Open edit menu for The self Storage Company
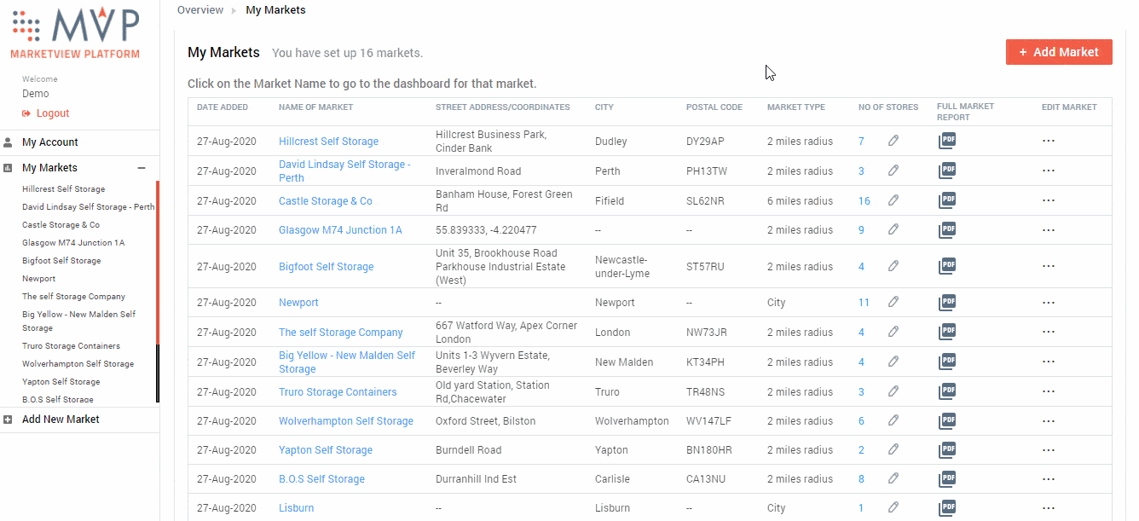Image resolution: width=1139 pixels, height=521 pixels. [1049, 332]
